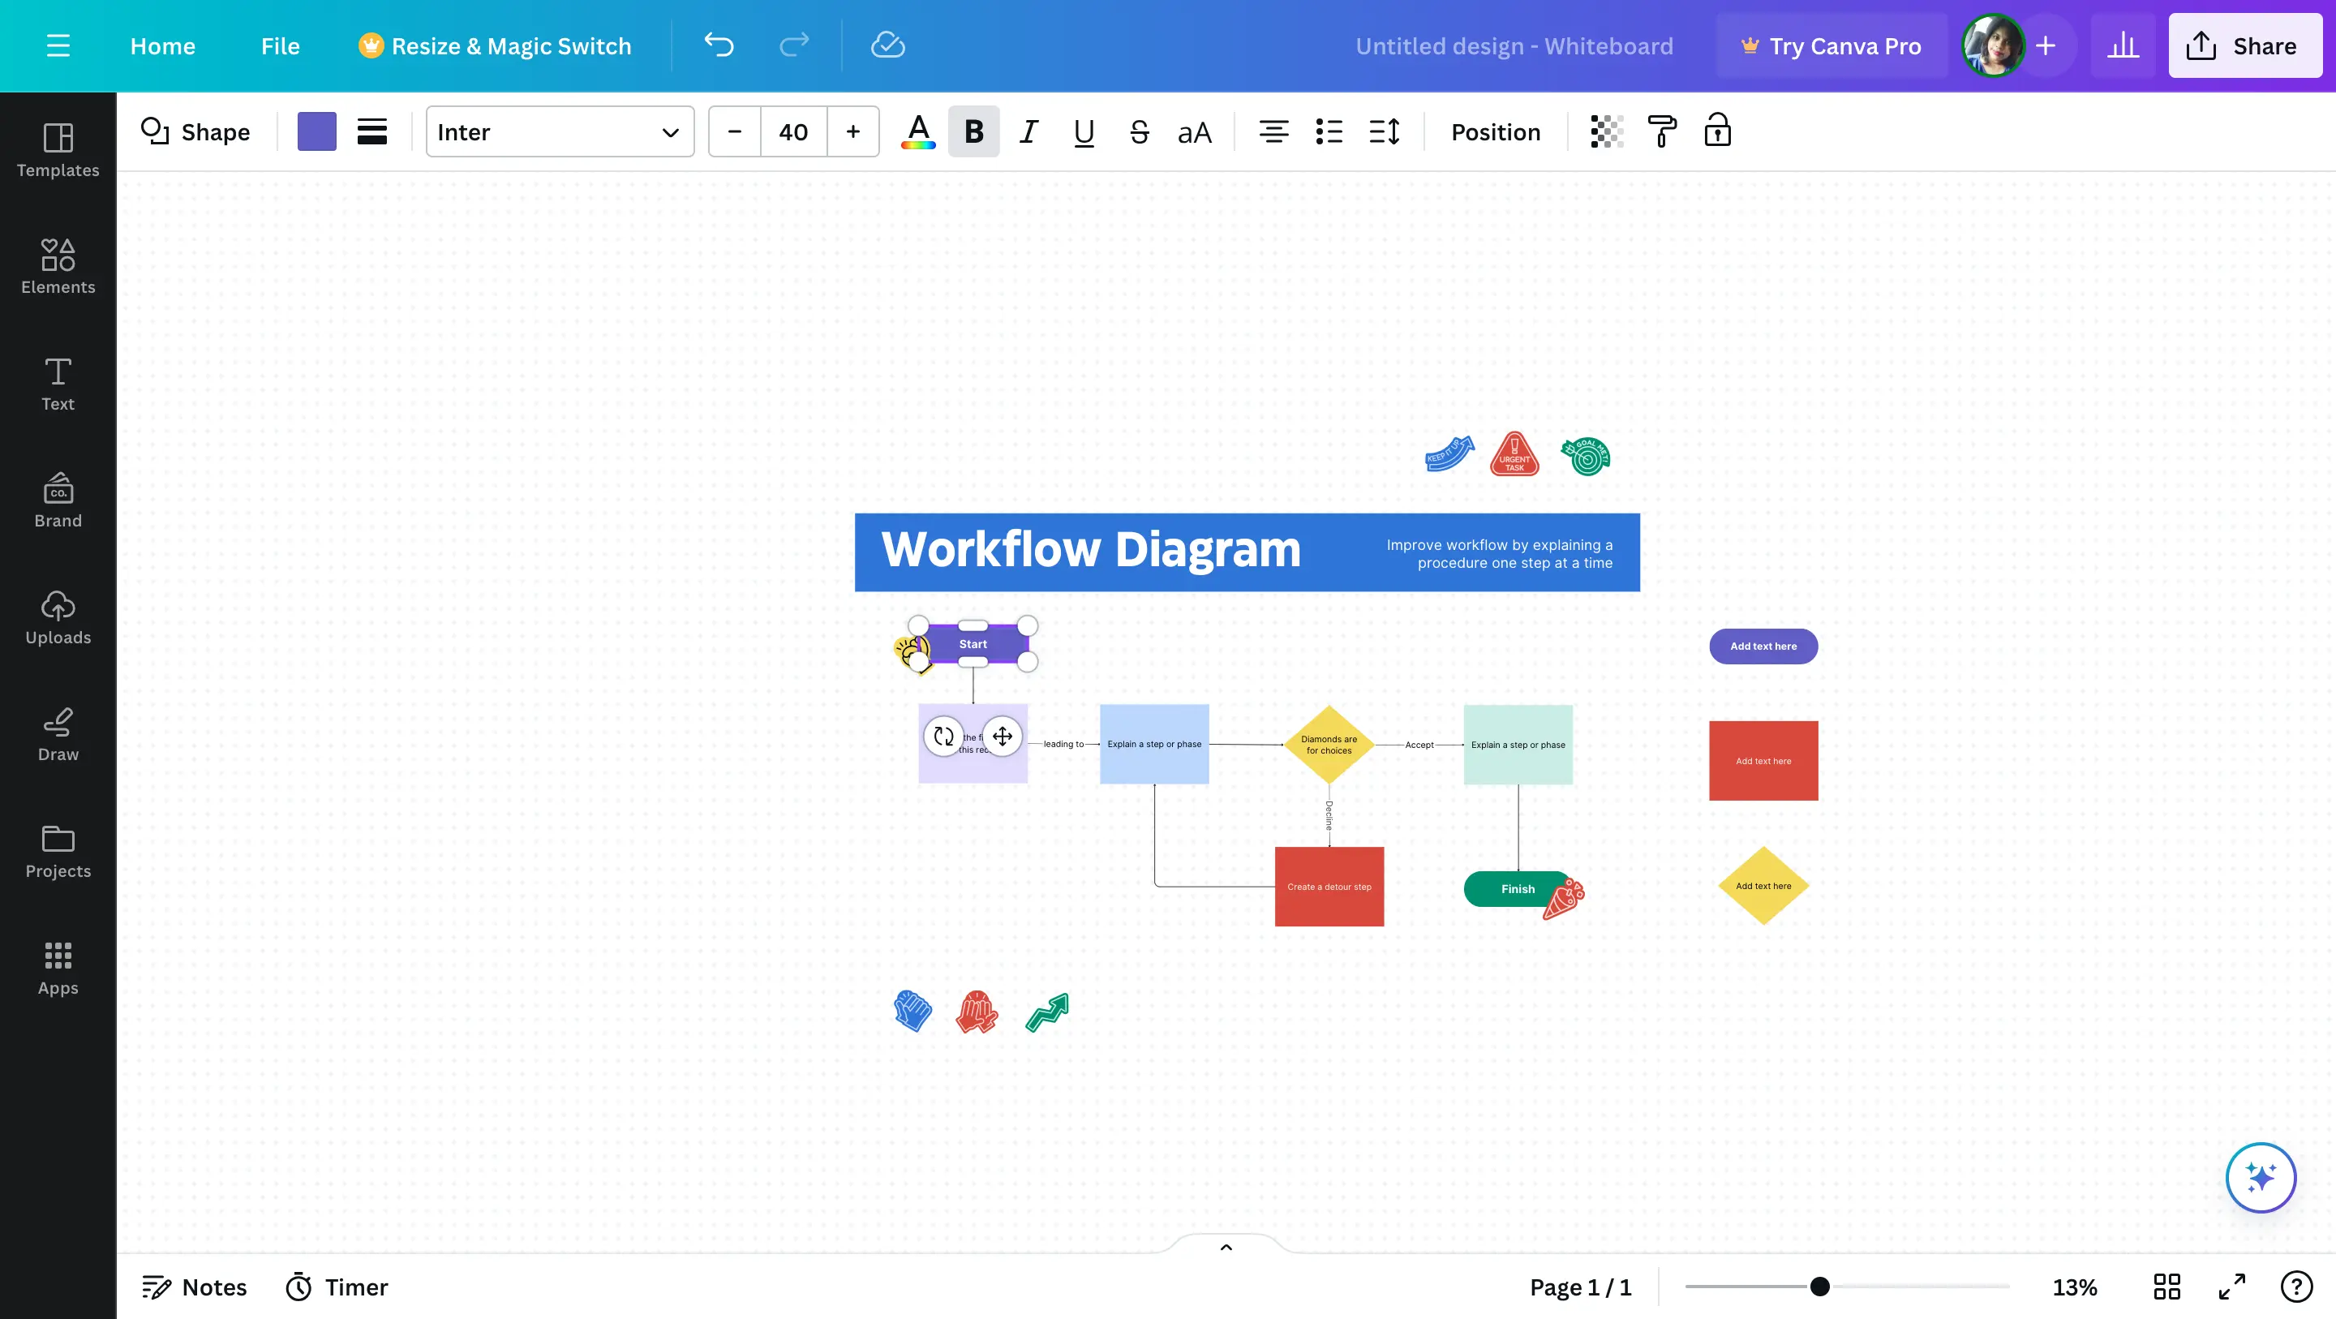Viewport: 2336px width, 1319px height.
Task: Toggle bulleted list
Action: click(1329, 131)
